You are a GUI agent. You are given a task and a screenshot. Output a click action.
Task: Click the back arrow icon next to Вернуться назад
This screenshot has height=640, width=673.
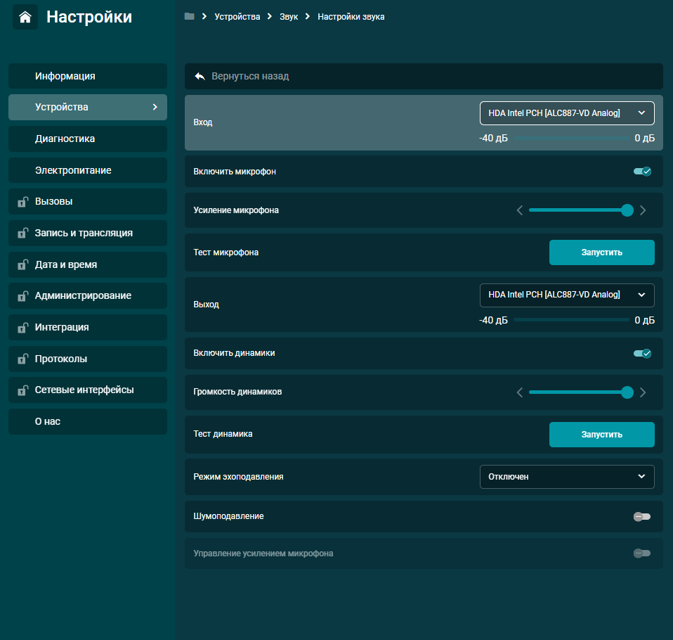[x=200, y=77]
